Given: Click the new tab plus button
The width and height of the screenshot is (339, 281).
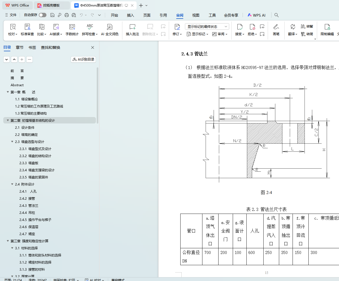Looking at the screenshot, I should pyautogui.click(x=141, y=5).
